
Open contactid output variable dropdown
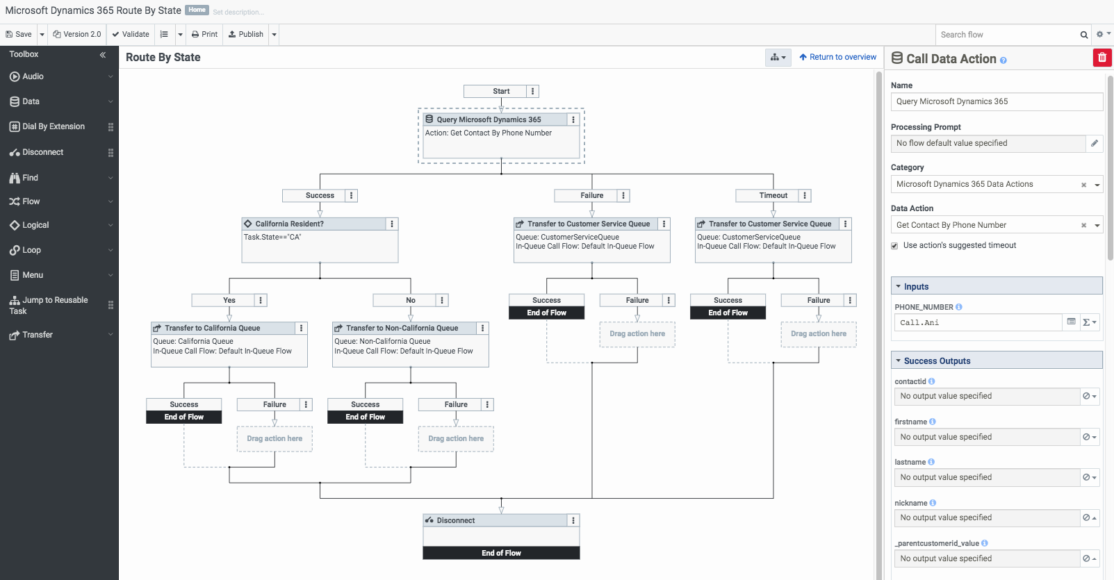point(1090,396)
